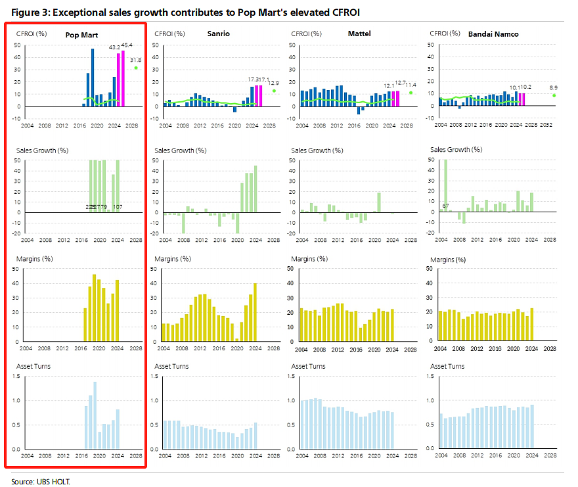Click the Pop Mart Sales Growth (%) label
Viewport: 578px width, 487px height.
43,151
